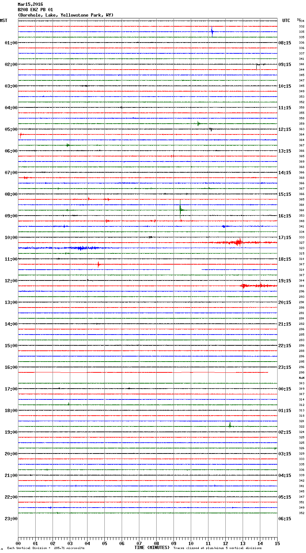
Task: Click the 08:15 UTC time label
Action: (x=285, y=43)
